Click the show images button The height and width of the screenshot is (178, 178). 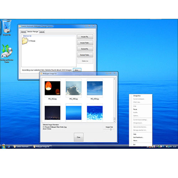click(77, 70)
